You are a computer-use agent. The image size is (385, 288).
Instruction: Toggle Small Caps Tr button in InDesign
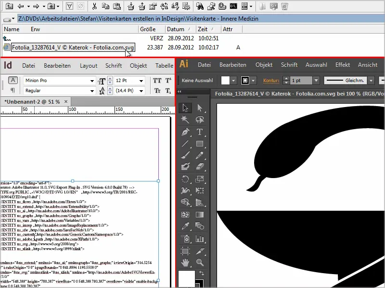[x=157, y=91]
